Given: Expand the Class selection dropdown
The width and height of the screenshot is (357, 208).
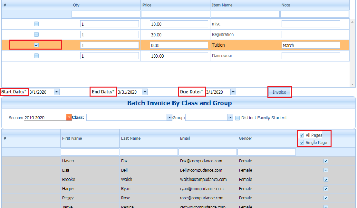Looking at the screenshot, I should point(169,117).
